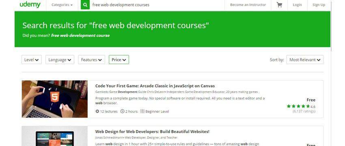Click the Login button

tap(297, 5)
